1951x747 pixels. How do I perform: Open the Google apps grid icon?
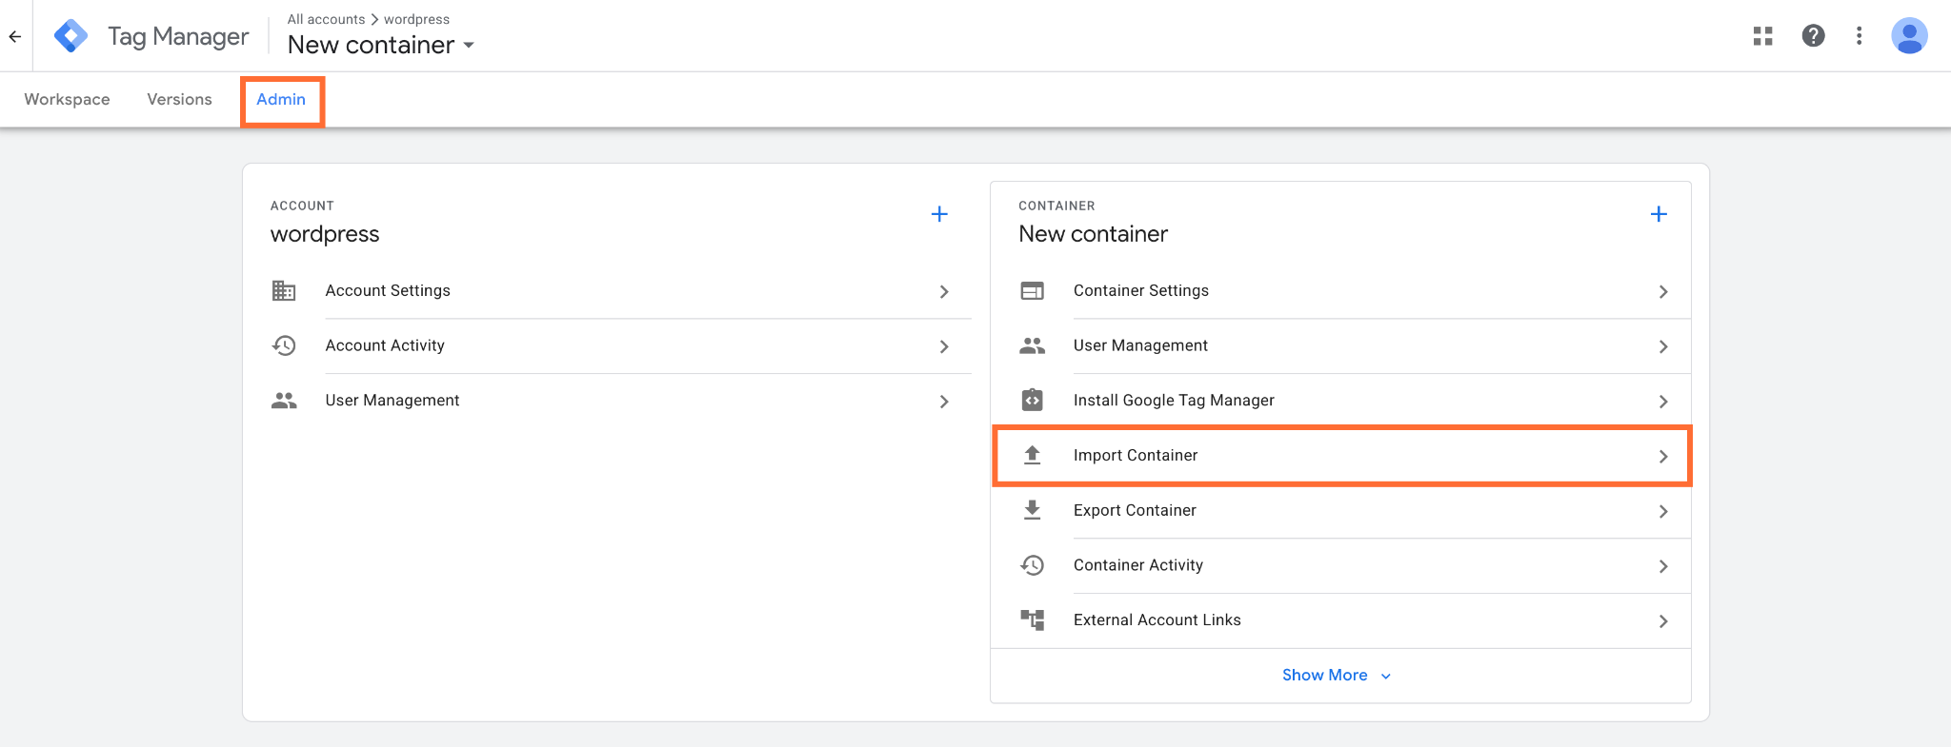tap(1763, 36)
